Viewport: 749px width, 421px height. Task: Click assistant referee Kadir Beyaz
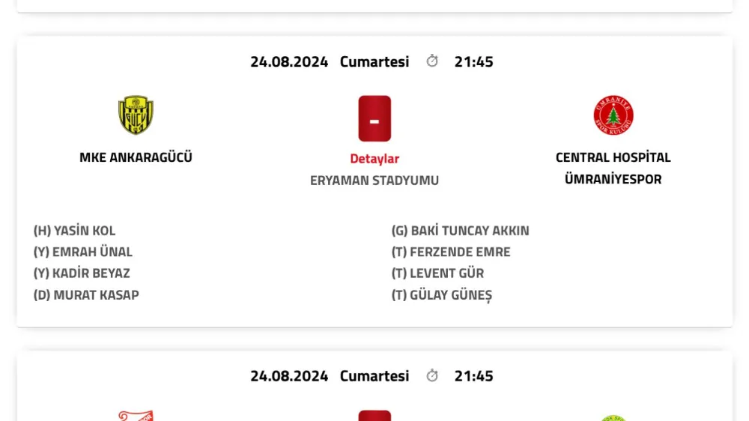(82, 273)
